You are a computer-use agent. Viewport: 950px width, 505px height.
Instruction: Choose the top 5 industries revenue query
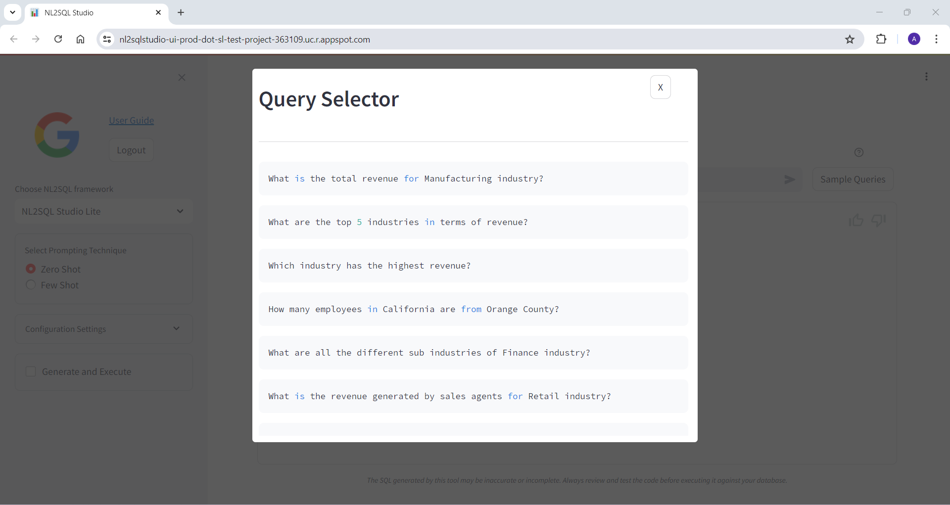point(473,222)
